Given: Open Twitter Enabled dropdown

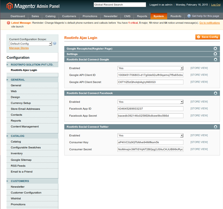Looking at the screenshot, I should (150, 136).
